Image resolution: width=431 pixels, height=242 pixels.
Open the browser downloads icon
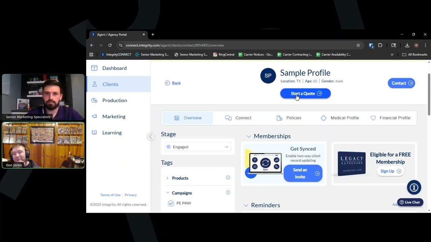coord(407,45)
